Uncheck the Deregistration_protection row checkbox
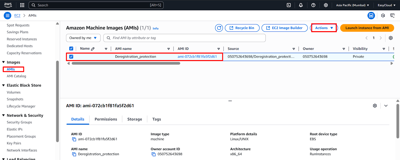This screenshot has height=160, width=400. [71, 57]
